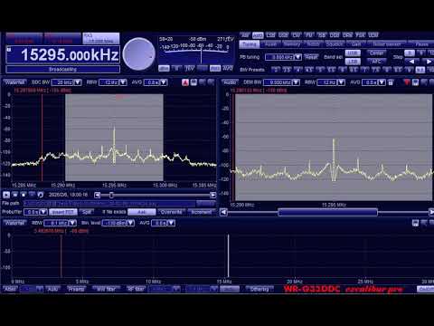The height and width of the screenshot is (326, 434).
Task: Open the AVG dropdown in the DDC spectrum toolbar
Action: click(x=164, y=82)
